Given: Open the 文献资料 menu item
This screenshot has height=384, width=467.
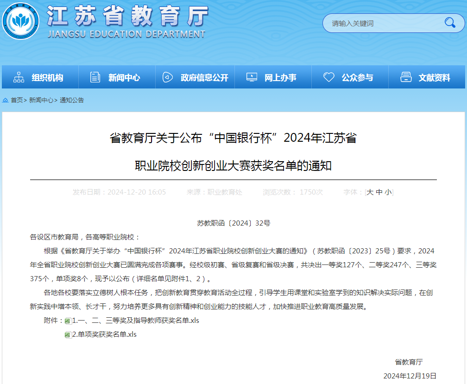Looking at the screenshot, I should point(434,78).
